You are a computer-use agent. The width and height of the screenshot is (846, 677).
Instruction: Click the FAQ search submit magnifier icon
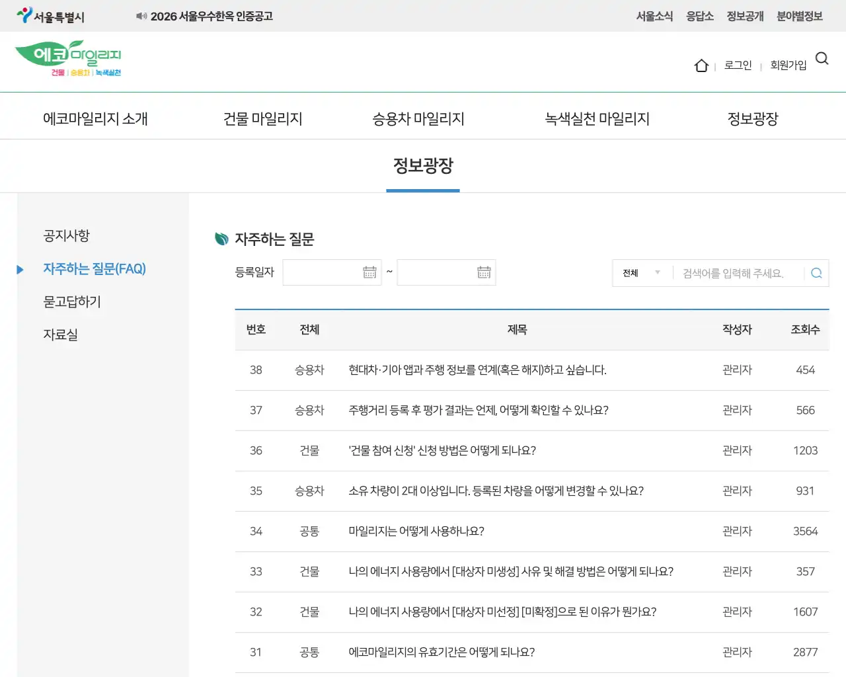(816, 273)
